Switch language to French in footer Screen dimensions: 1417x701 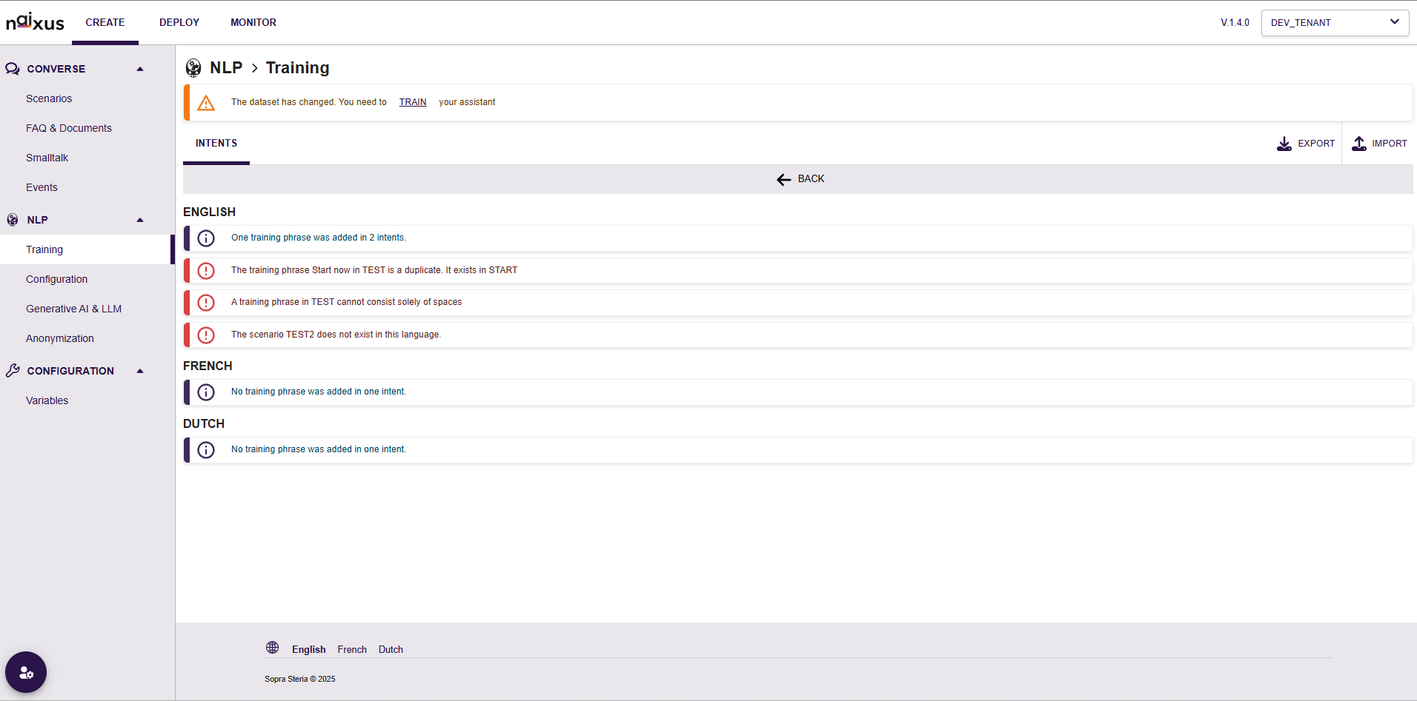click(x=352, y=649)
